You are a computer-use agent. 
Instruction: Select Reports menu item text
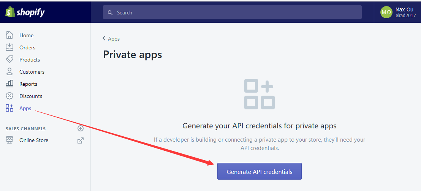pos(28,84)
